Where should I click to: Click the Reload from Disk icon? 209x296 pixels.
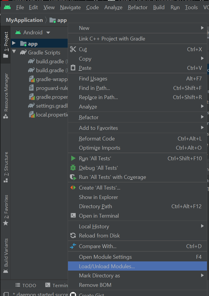coord(73,236)
